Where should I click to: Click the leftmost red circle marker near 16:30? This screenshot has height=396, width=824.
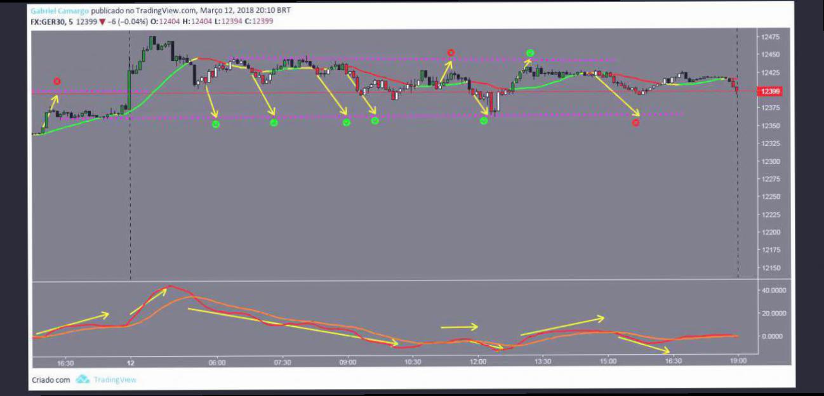pyautogui.click(x=57, y=81)
